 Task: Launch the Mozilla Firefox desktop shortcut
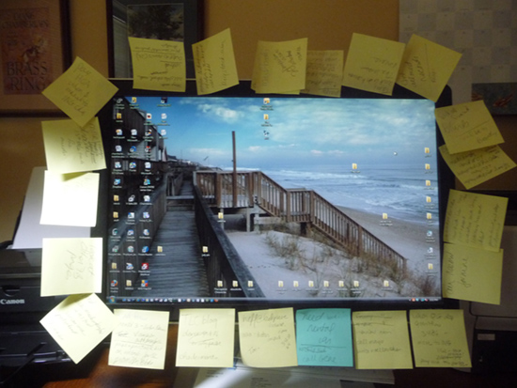pos(114,284)
